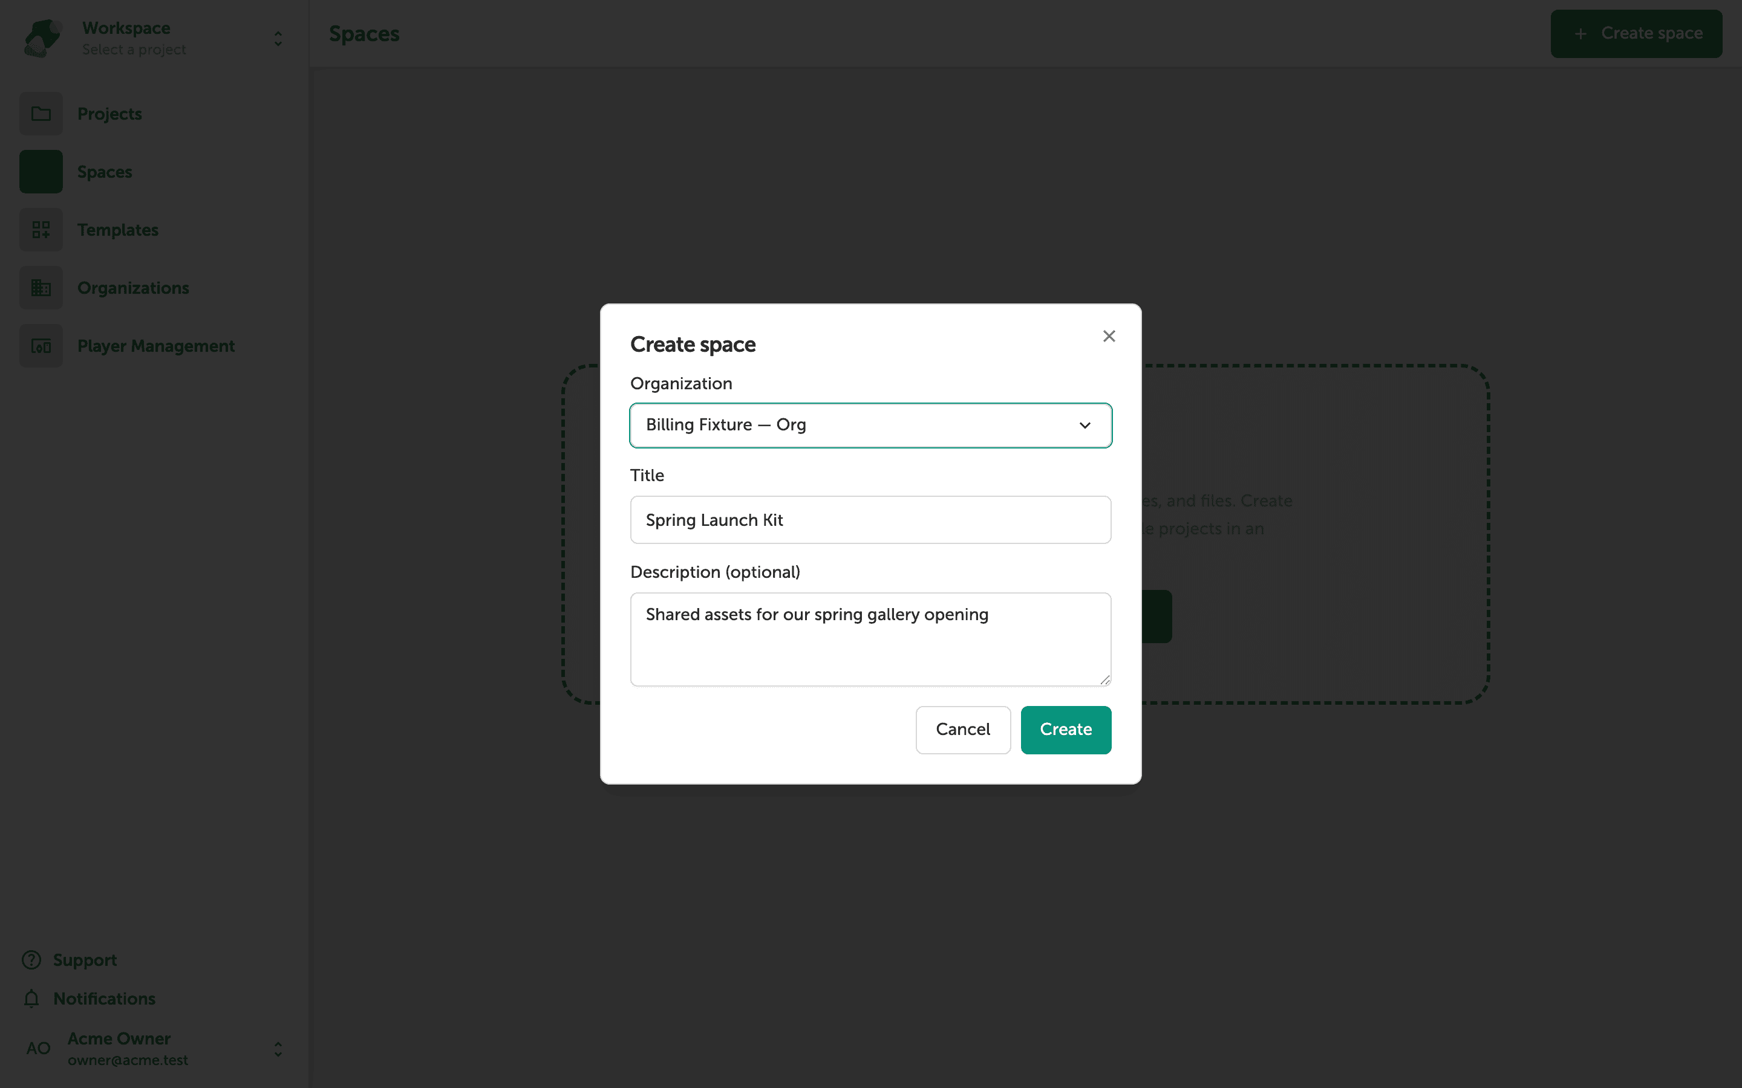1742x1088 pixels.
Task: Click the Description textarea about spring gallery opening
Action: (870, 639)
